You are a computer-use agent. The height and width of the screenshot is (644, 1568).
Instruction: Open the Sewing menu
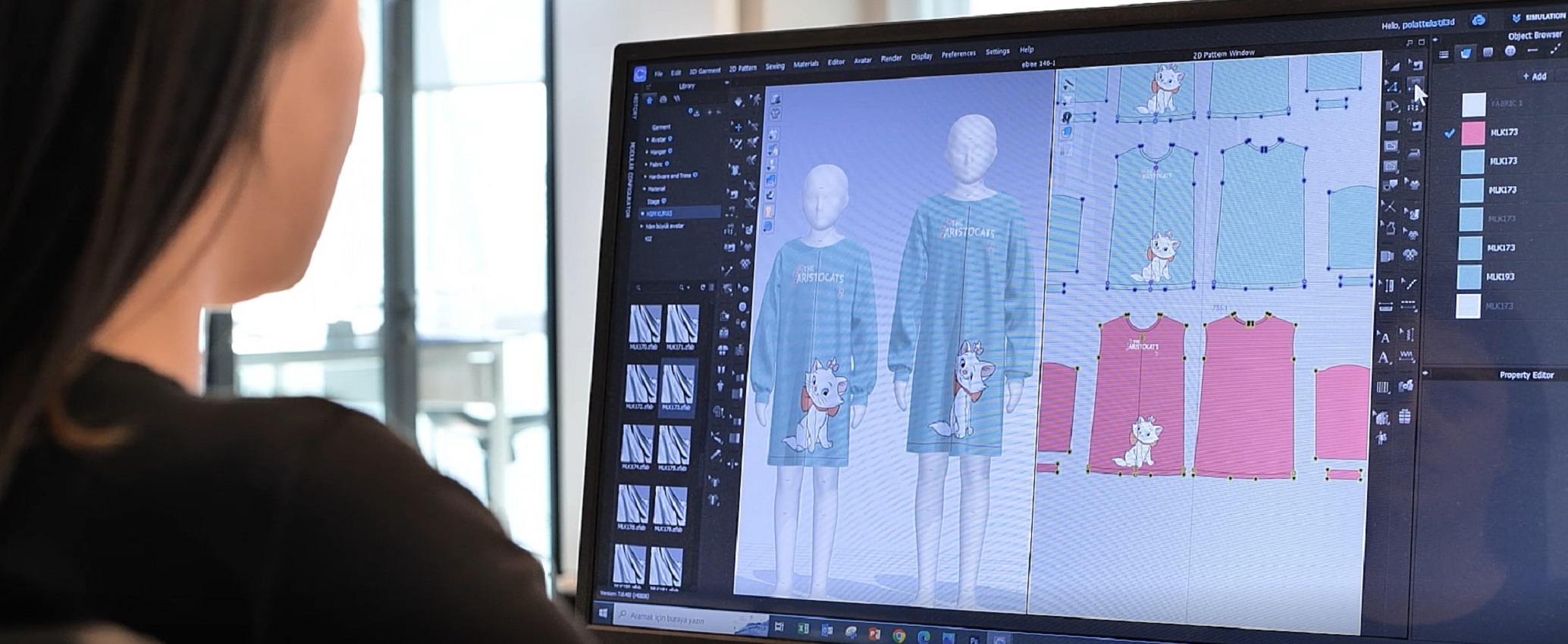pyautogui.click(x=774, y=67)
